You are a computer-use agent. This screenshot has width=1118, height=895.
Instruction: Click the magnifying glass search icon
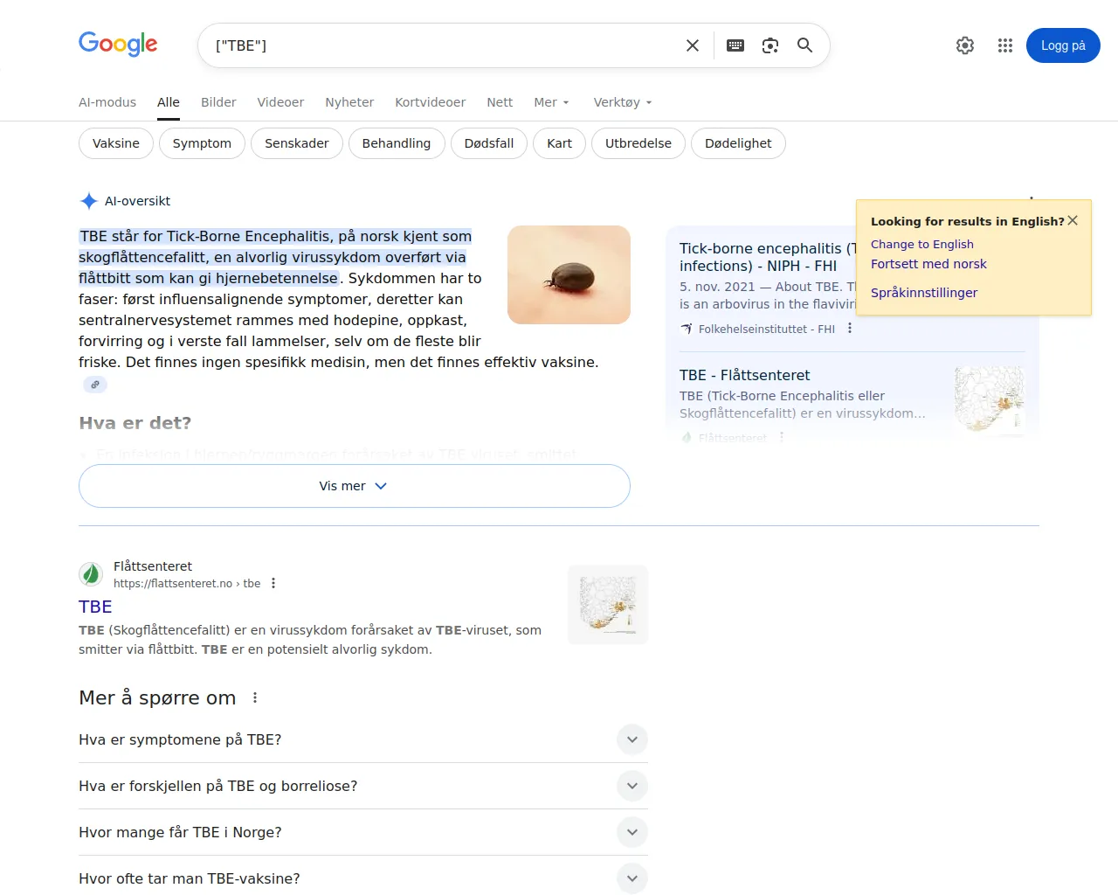pyautogui.click(x=805, y=45)
